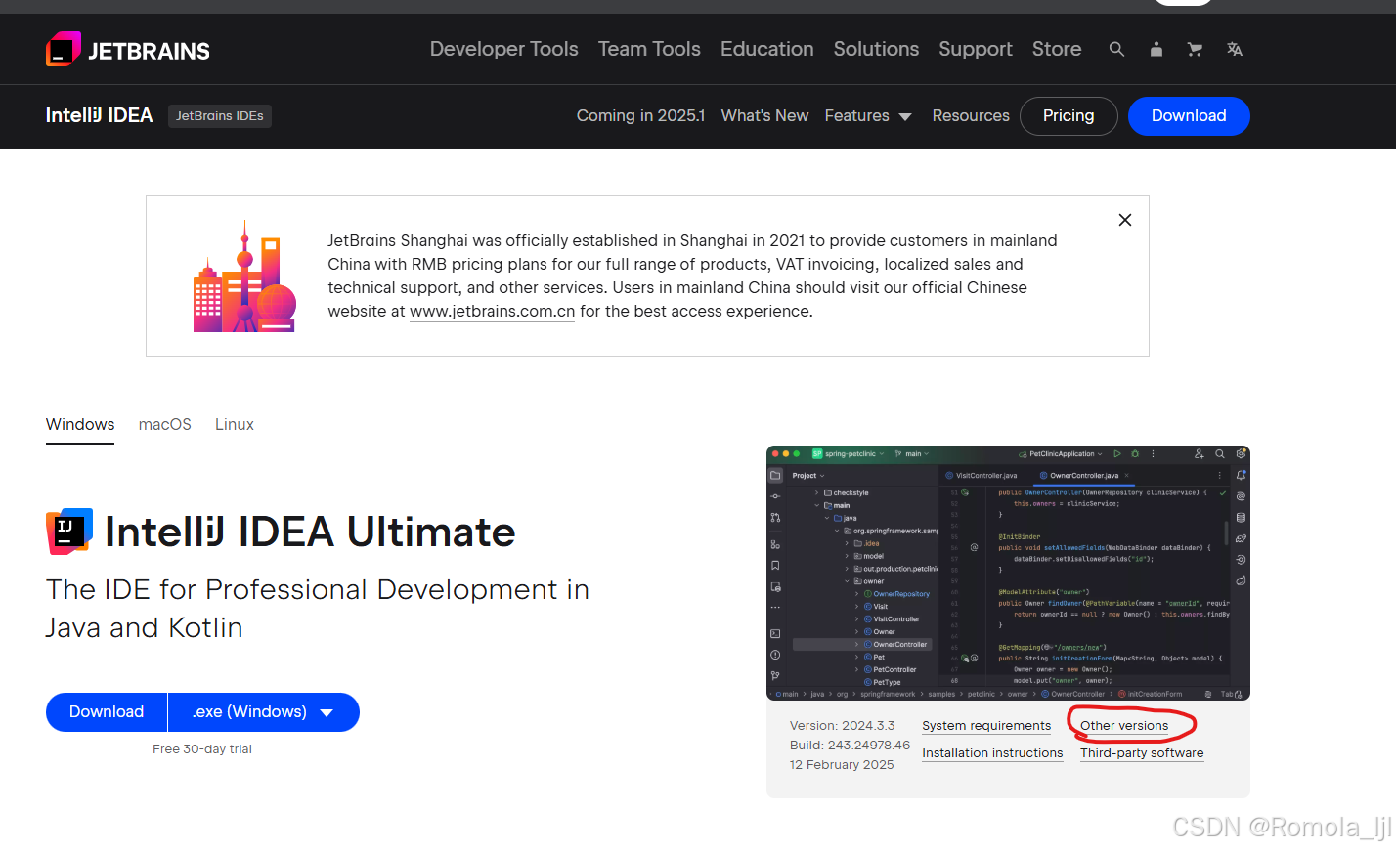Viewport: 1396px width, 852px height.
Task: Open the What's New page
Action: click(x=764, y=115)
